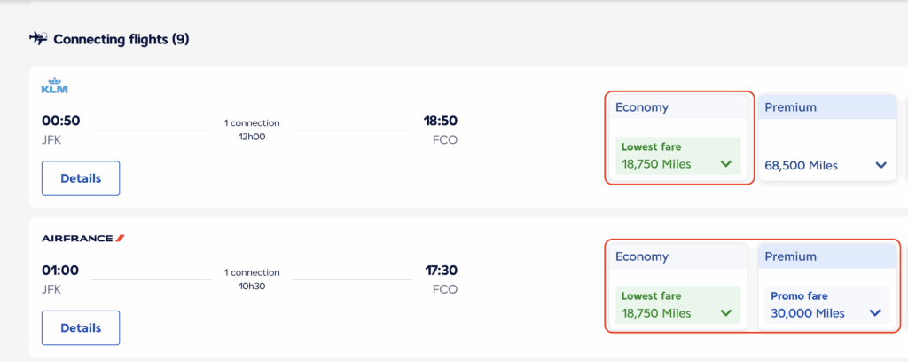Choose the Air France Promo fare box

click(827, 304)
